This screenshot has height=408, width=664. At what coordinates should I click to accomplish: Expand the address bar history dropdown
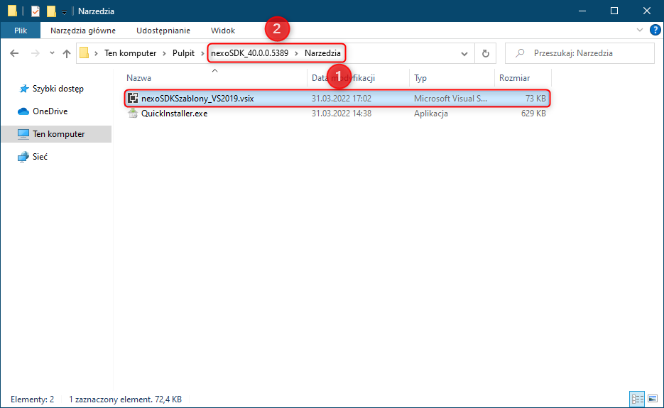464,53
